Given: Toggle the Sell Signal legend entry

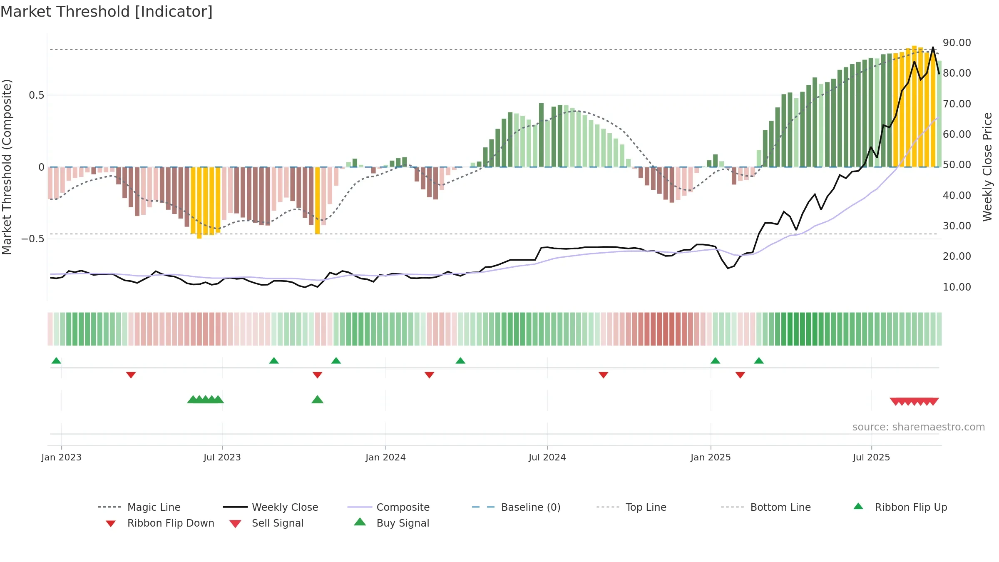Looking at the screenshot, I should tap(266, 523).
